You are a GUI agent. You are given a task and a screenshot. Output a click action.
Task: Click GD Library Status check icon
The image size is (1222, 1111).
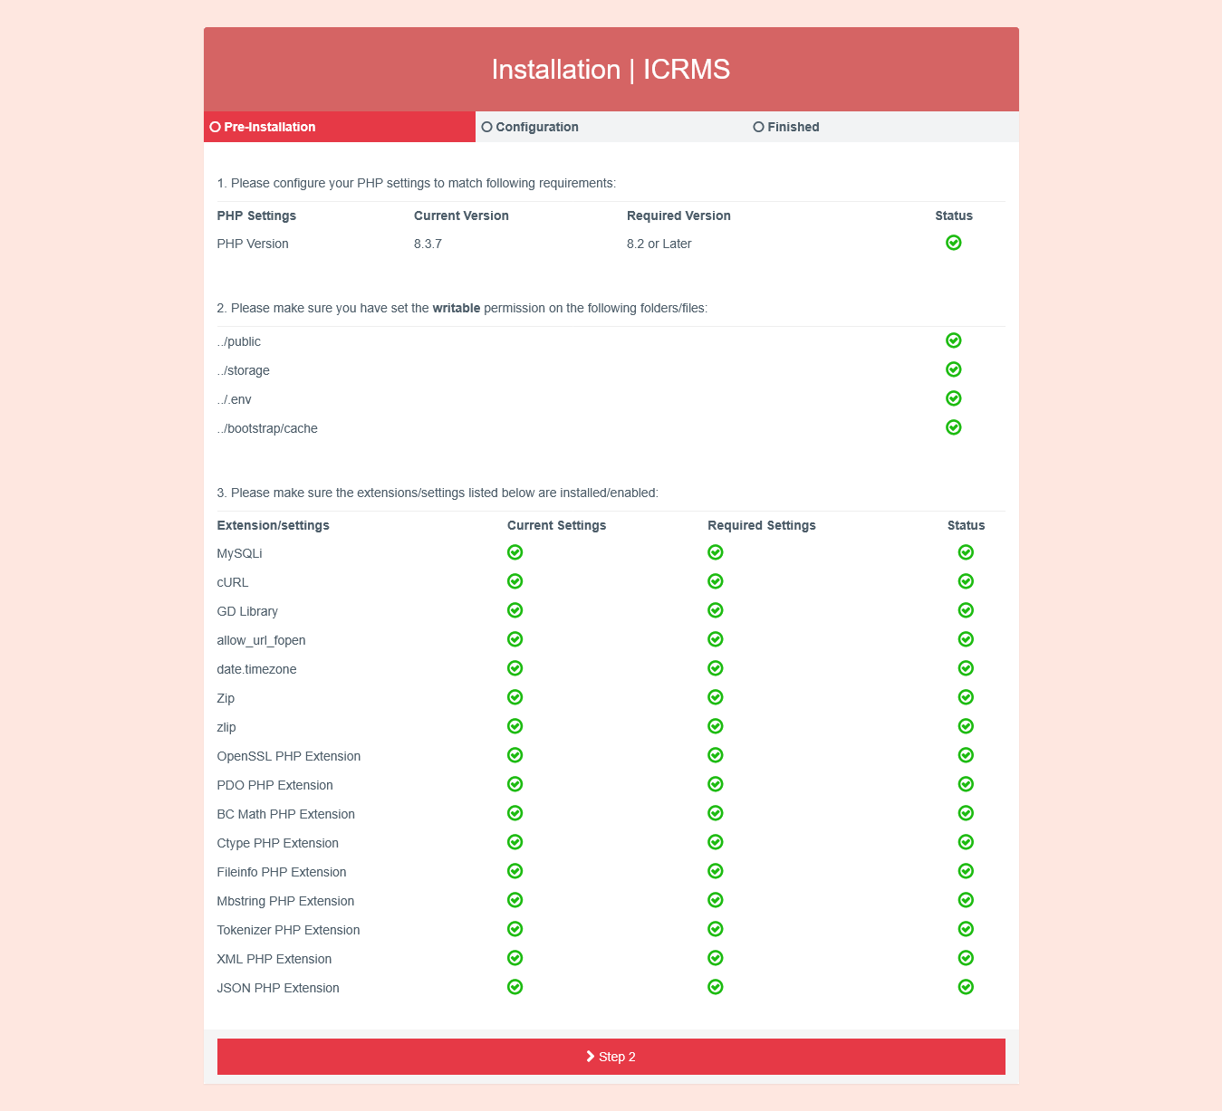tap(966, 610)
